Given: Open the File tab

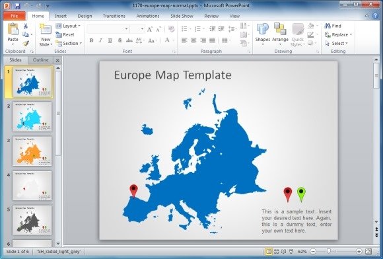Looking at the screenshot, I should click(x=14, y=16).
